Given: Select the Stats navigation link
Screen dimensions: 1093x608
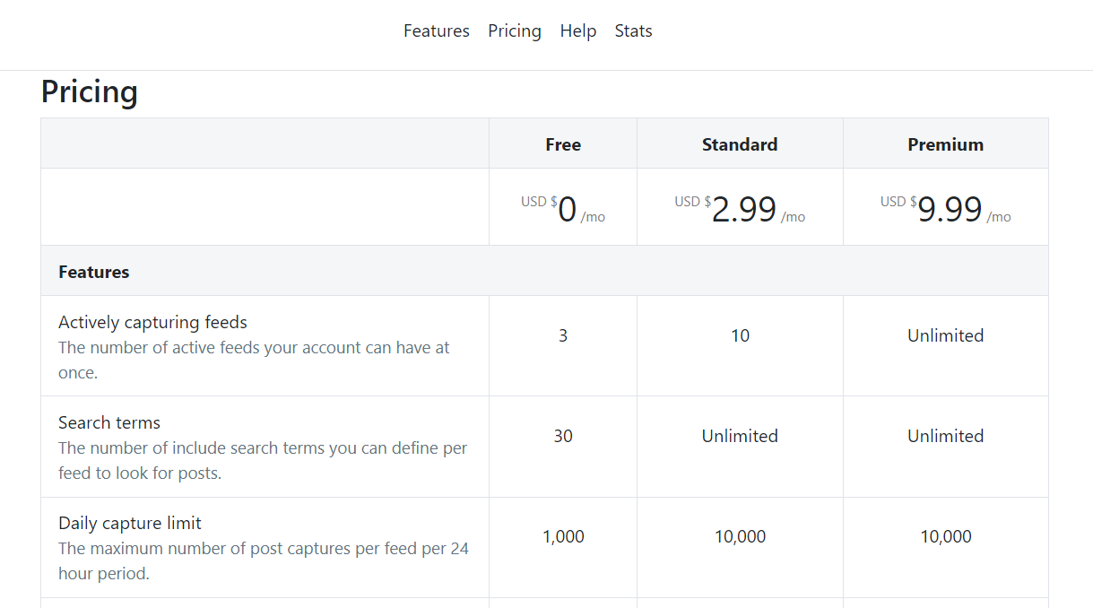Looking at the screenshot, I should point(633,30).
